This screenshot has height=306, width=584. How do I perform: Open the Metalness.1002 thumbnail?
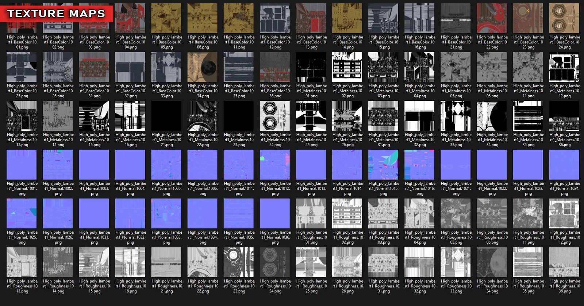pyautogui.click(x=347, y=67)
